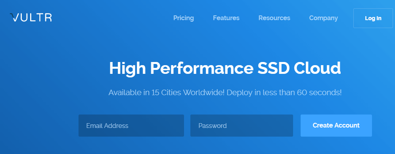Click the 15 Cities phrase in subtitle
The width and height of the screenshot is (395, 154).
[166, 92]
